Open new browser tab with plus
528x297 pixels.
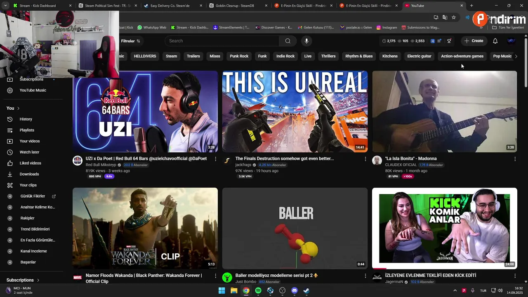tap(471, 6)
